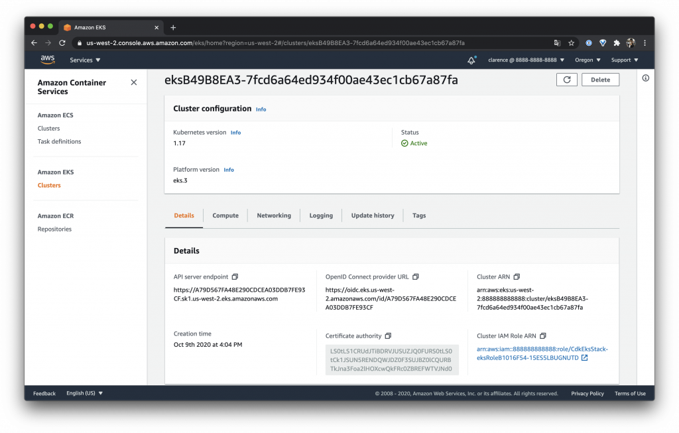
Task: Select Amazon EKS Clusters in sidebar
Action: click(x=49, y=185)
